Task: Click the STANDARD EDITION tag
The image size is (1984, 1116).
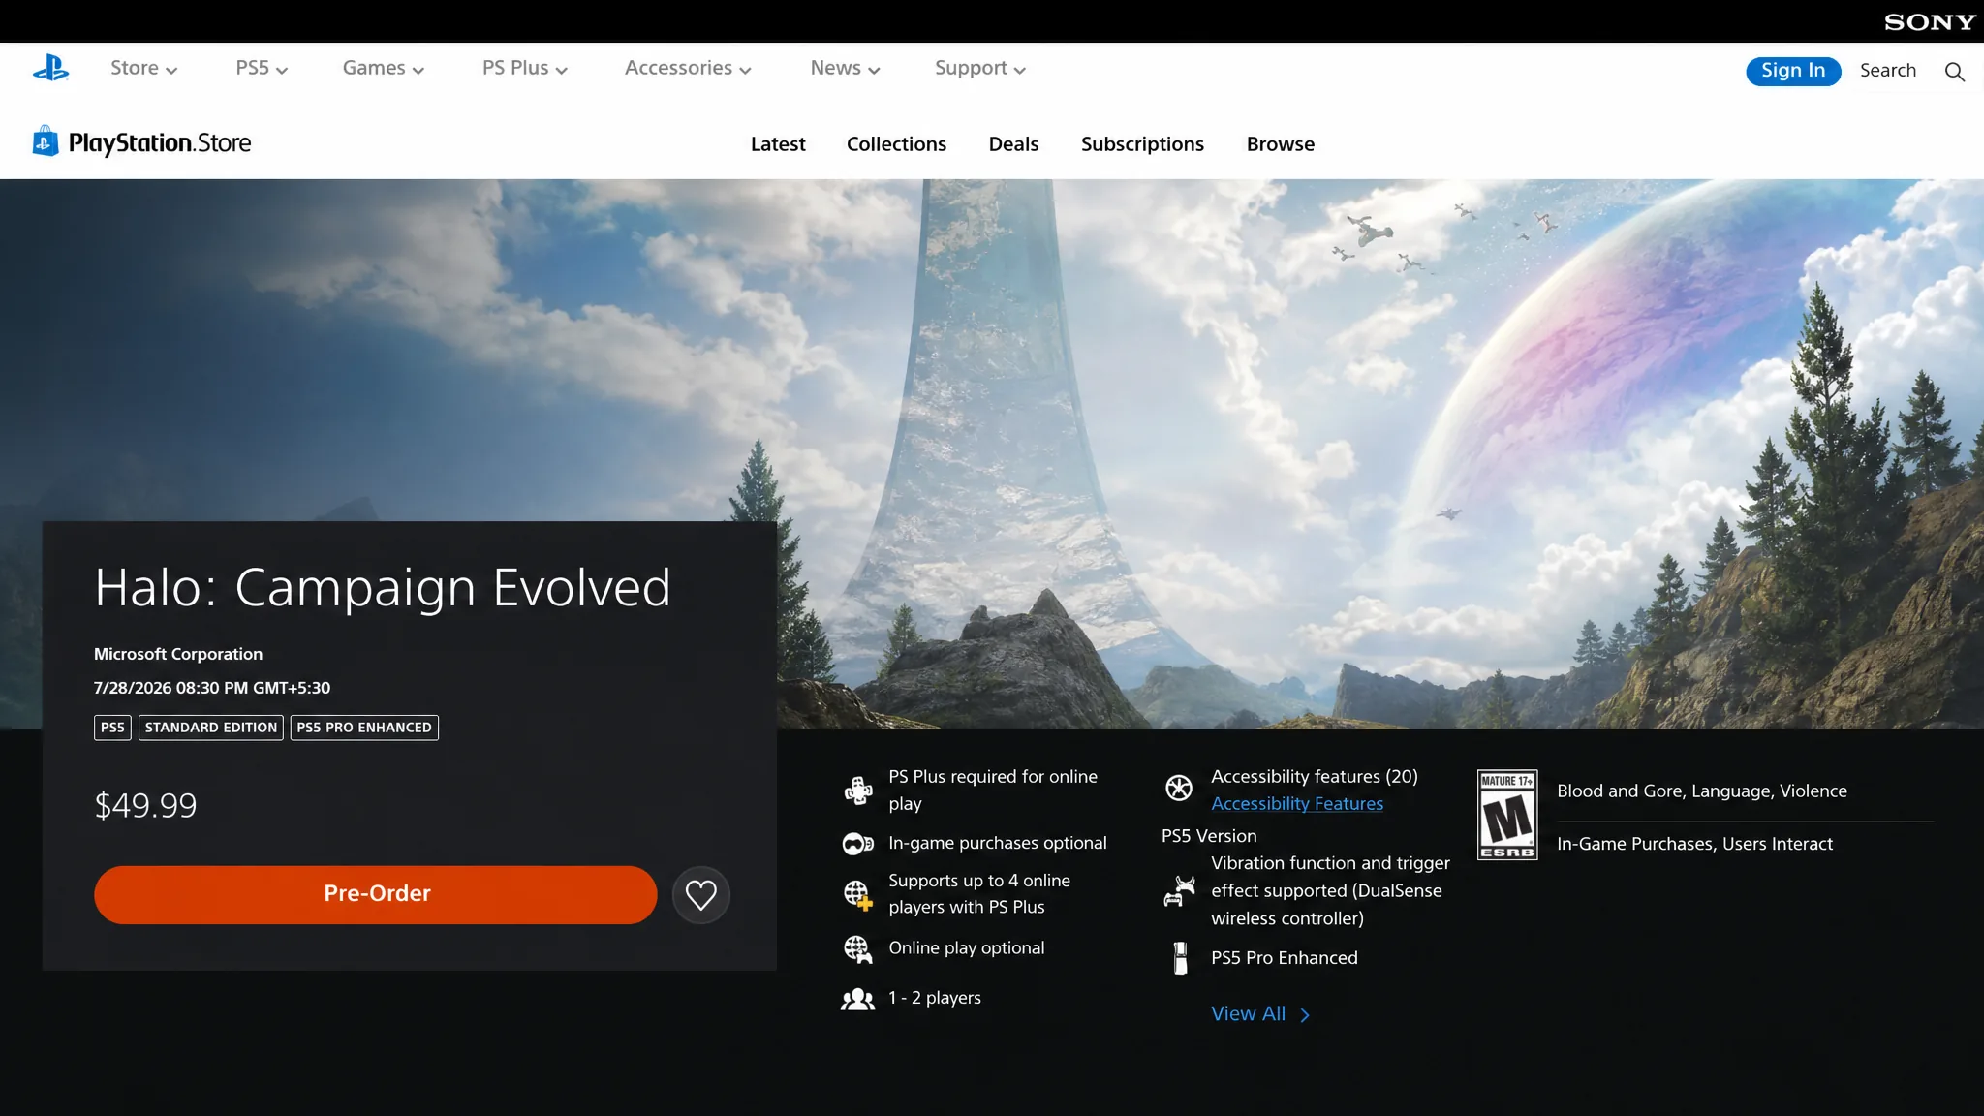Action: pyautogui.click(x=211, y=728)
